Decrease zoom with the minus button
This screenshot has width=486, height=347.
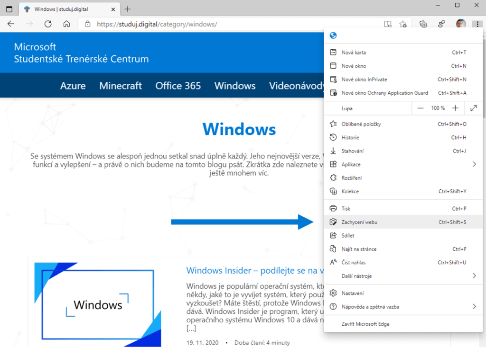(x=421, y=108)
